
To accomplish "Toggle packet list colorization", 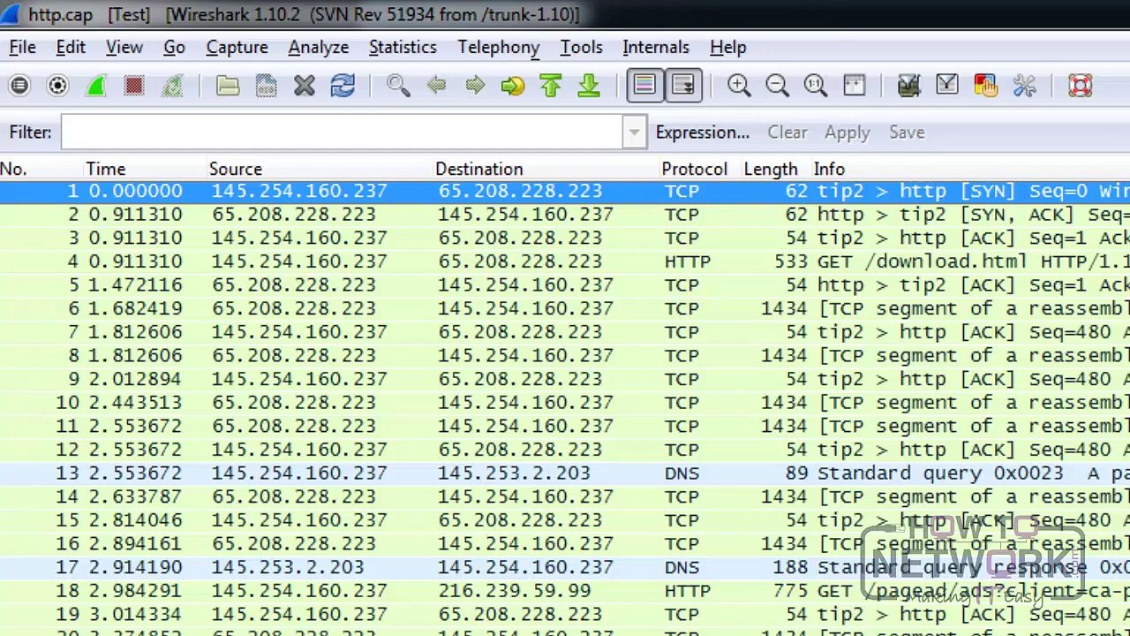I will [645, 86].
